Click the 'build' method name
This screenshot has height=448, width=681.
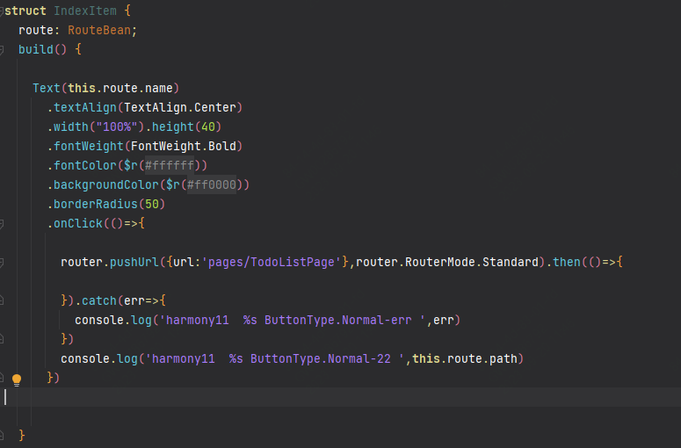pyautogui.click(x=36, y=49)
